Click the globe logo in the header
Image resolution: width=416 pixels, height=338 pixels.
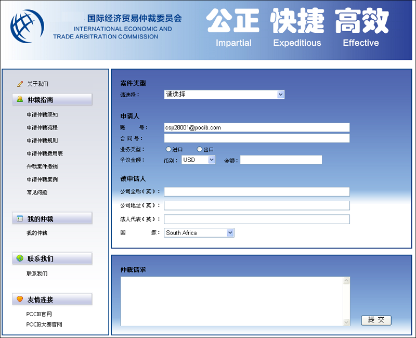pyautogui.click(x=27, y=26)
